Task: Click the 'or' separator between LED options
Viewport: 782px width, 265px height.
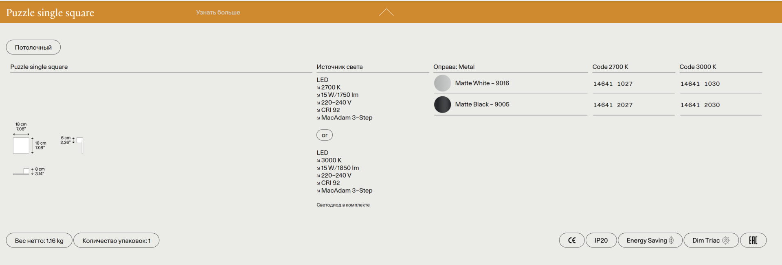Action: (x=325, y=135)
